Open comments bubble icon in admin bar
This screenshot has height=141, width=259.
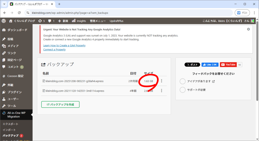[51, 21]
